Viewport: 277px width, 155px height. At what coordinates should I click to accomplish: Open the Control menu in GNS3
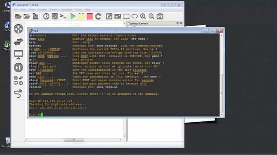pos(42,9)
